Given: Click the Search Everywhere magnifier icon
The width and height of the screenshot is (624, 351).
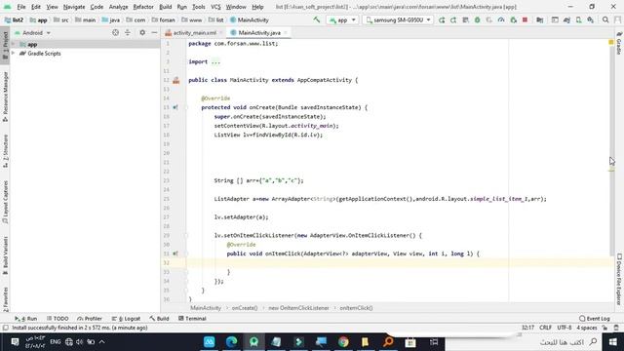Looking at the screenshot, I should [605, 19].
